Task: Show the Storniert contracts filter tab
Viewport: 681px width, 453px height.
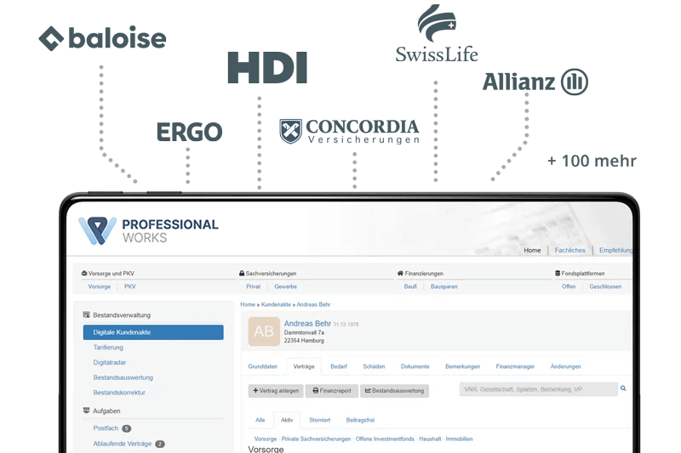Action: click(x=320, y=420)
